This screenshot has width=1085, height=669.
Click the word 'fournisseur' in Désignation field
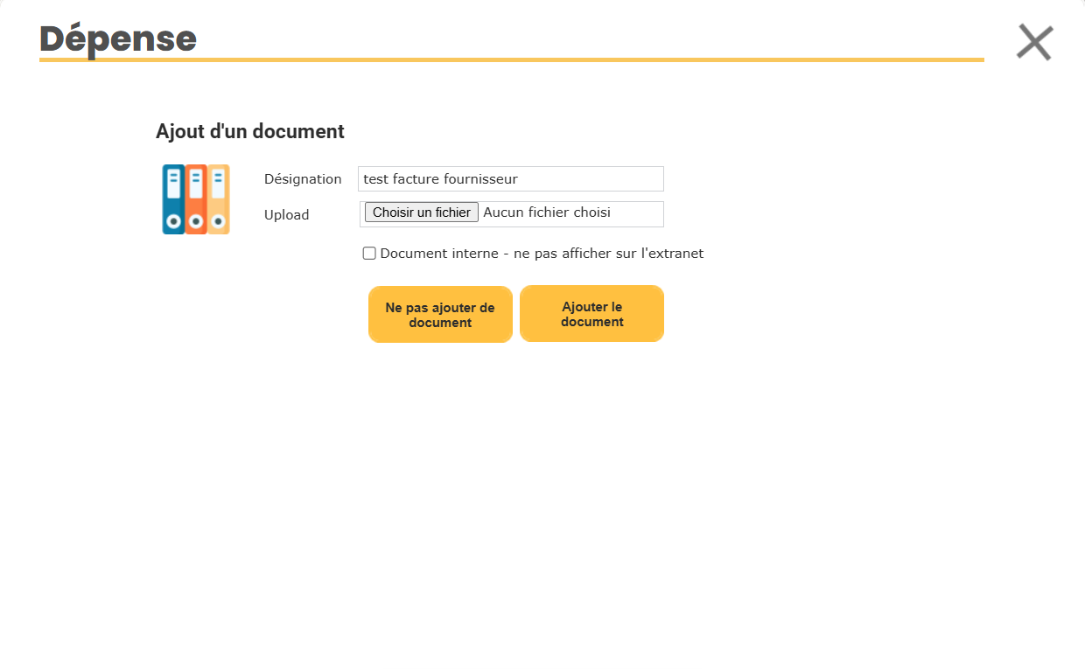pos(480,179)
